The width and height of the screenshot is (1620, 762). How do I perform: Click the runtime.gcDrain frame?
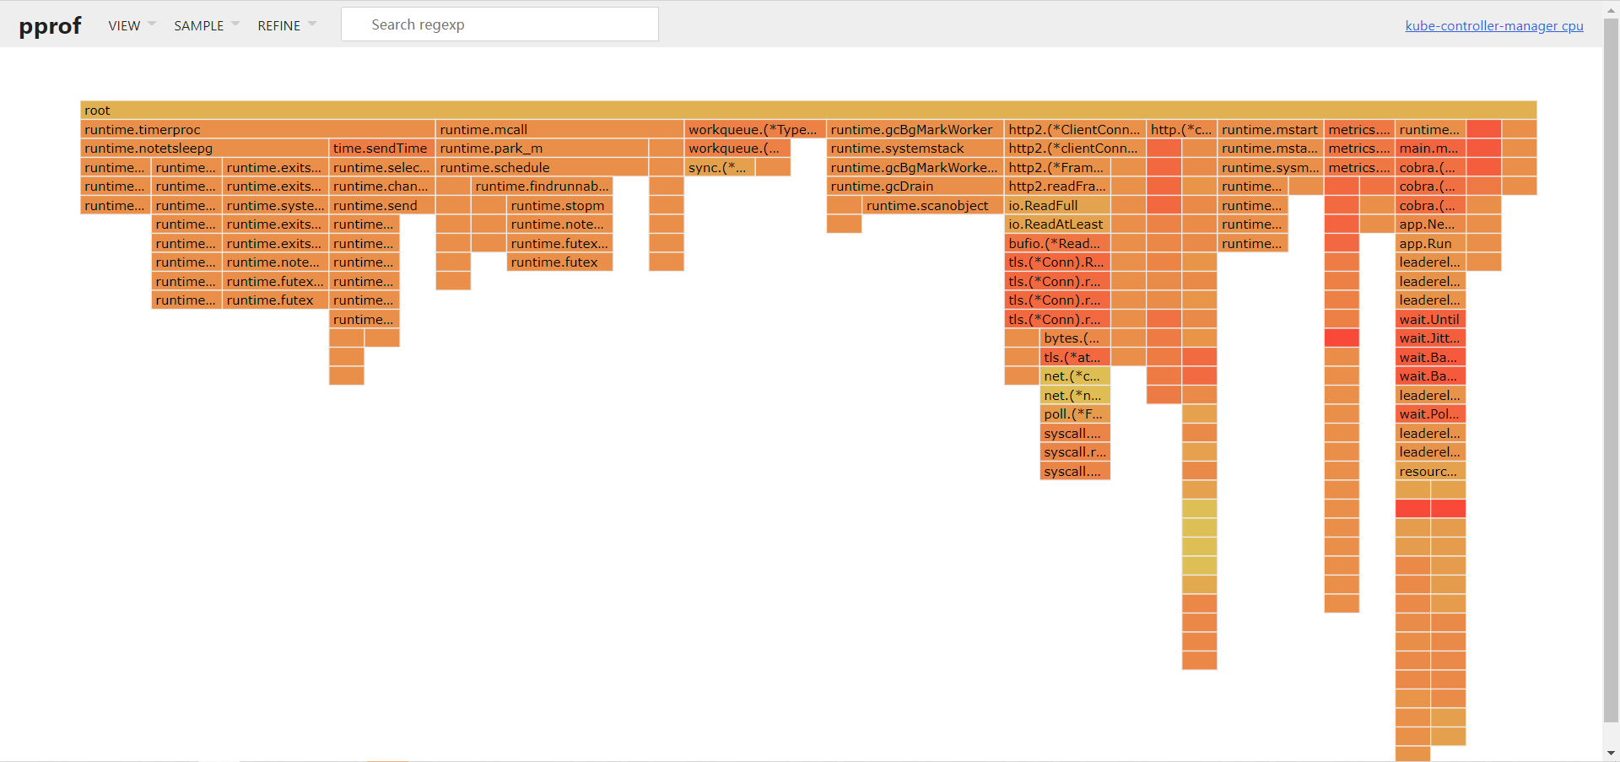click(915, 186)
